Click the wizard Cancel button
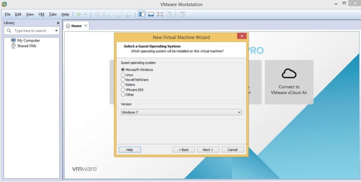361x182 pixels. pos(233,150)
